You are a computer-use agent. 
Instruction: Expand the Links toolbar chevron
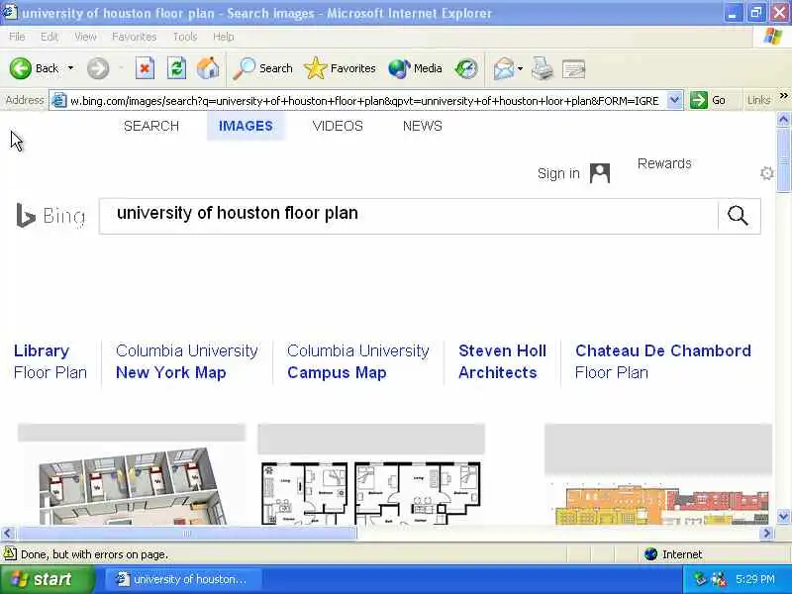783,95
